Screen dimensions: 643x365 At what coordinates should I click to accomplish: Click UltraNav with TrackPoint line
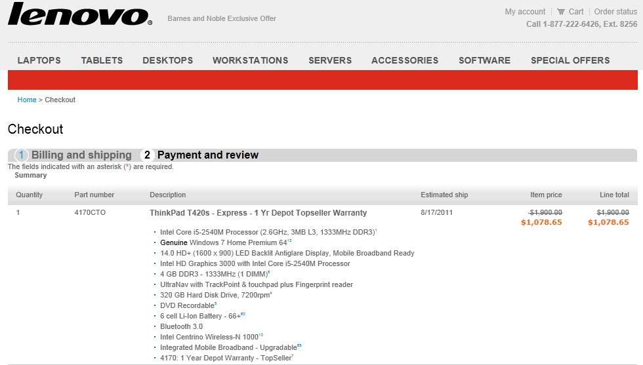tap(257, 284)
